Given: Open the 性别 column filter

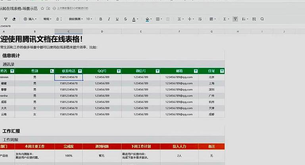Looking at the screenshot, I should [x=52, y=71].
